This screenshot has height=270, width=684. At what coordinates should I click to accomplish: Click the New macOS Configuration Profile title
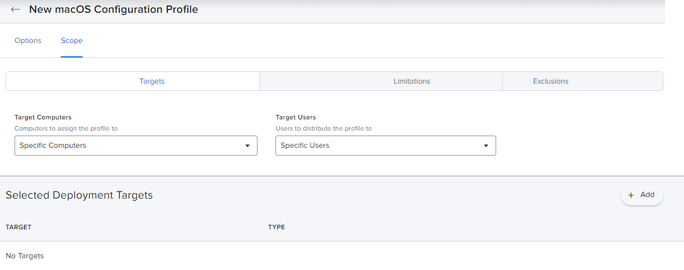click(x=113, y=9)
